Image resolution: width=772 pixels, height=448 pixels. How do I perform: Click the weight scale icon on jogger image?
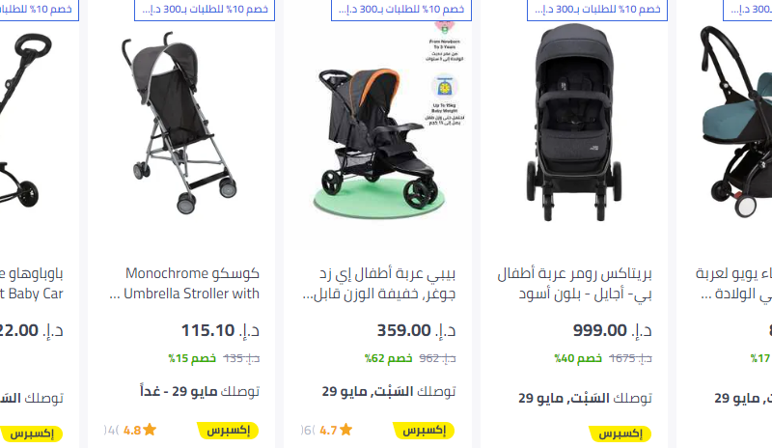(445, 87)
